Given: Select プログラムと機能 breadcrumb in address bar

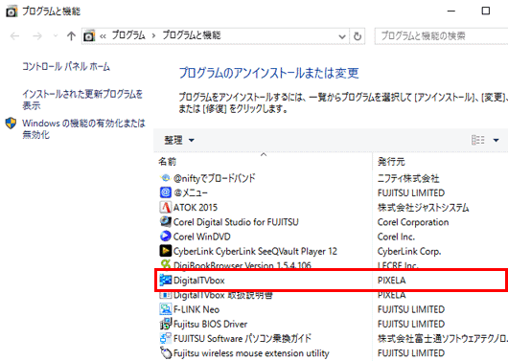Looking at the screenshot, I should pos(192,35).
